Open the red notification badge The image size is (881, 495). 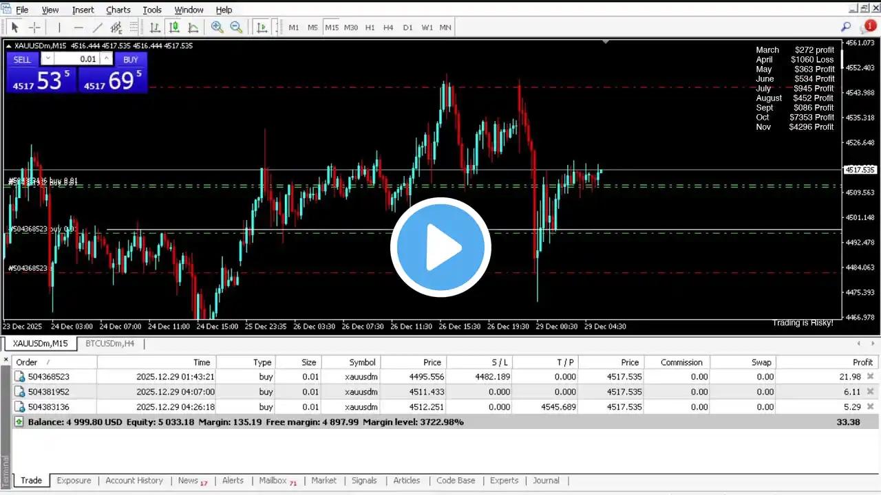(x=869, y=26)
